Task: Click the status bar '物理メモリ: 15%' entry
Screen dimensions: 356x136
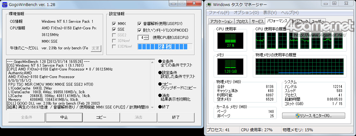Action: pos(298,130)
